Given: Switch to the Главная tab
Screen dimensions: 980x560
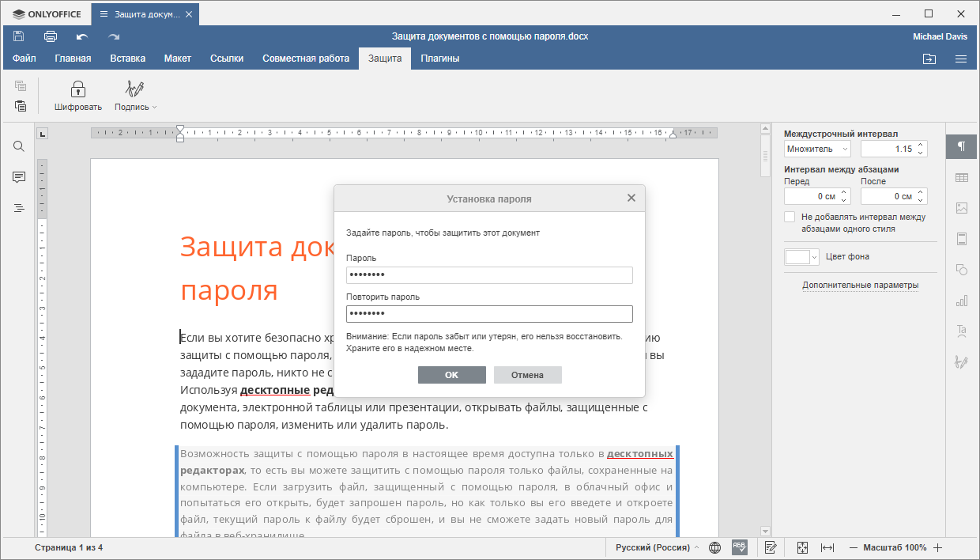Looking at the screenshot, I should click(x=73, y=59).
